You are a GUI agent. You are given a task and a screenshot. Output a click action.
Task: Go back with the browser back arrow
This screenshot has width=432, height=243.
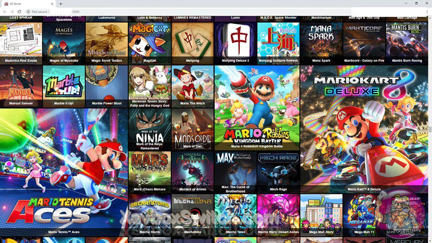point(5,12)
